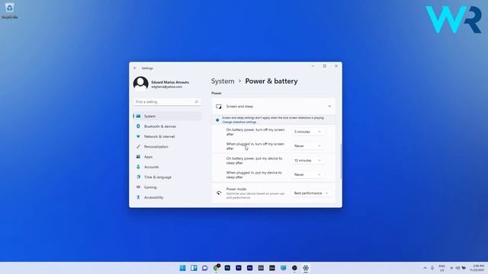This screenshot has width=488, height=274.
Task: Click the volume speaker icon in tray
Action: pos(457,268)
